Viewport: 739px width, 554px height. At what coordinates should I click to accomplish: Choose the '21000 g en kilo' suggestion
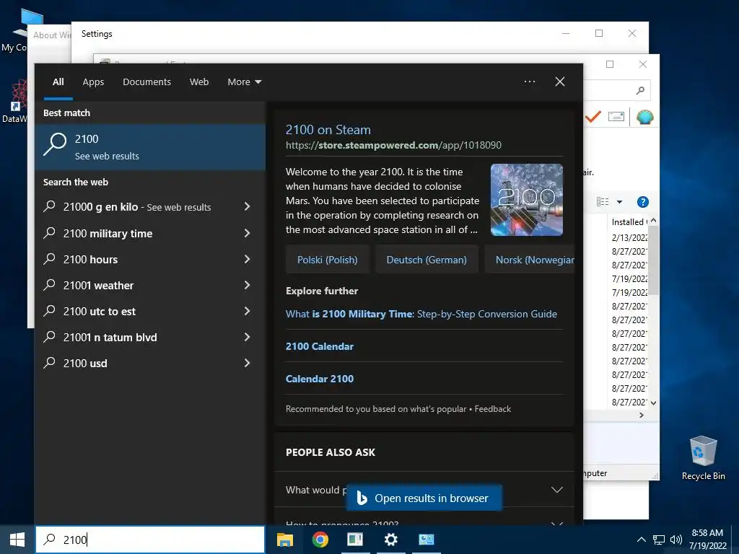coord(137,207)
